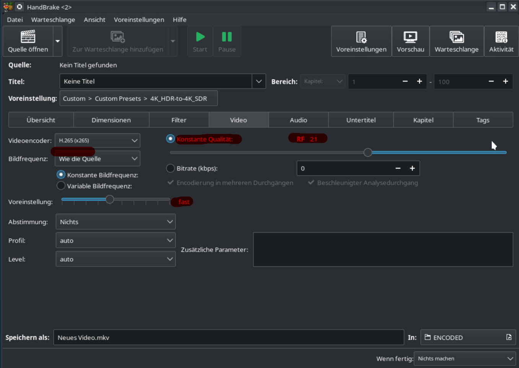Open the Warteschlange menu
The width and height of the screenshot is (519, 368).
pos(53,20)
